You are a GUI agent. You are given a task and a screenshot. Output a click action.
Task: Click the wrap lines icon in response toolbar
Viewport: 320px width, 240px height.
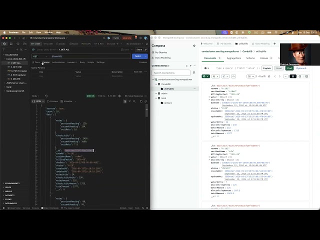(125, 101)
